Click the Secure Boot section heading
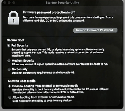Screen dimensions: 125x111 tap(15, 40)
